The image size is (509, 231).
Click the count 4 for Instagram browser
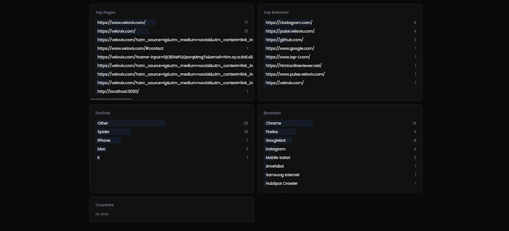tap(415, 149)
